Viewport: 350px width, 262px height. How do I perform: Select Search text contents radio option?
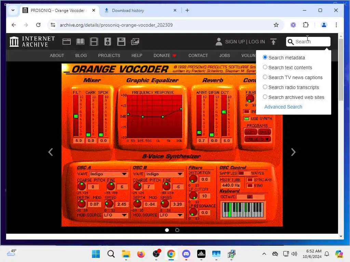pyautogui.click(x=265, y=67)
